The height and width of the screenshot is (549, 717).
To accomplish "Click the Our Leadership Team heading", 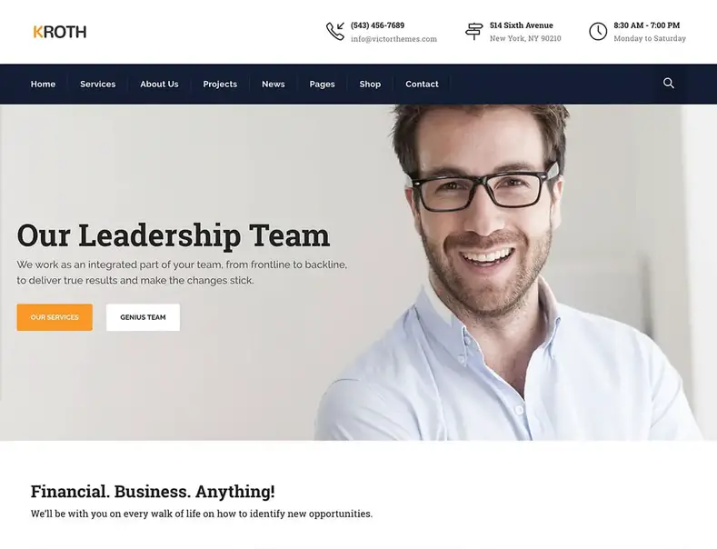I will pos(174,235).
